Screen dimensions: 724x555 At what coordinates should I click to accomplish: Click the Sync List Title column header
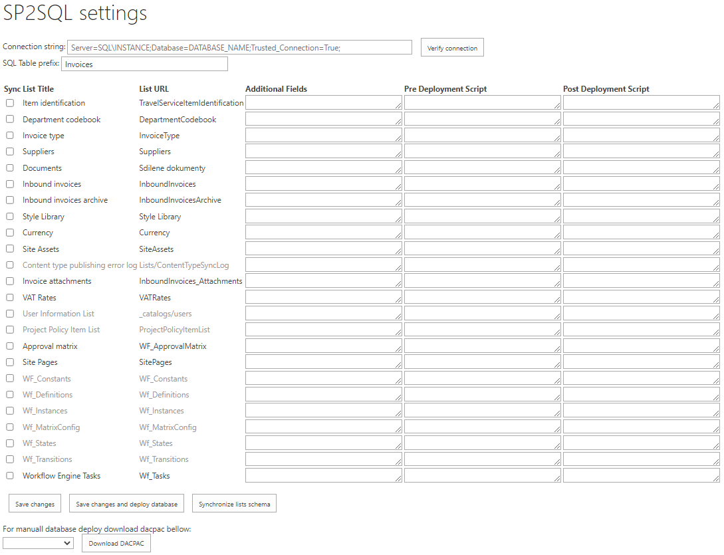(x=29, y=89)
